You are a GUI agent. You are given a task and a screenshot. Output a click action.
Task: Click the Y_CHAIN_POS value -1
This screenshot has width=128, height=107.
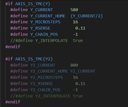[75, 34]
